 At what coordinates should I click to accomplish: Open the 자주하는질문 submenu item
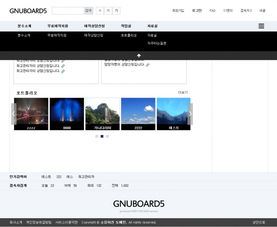click(x=157, y=43)
